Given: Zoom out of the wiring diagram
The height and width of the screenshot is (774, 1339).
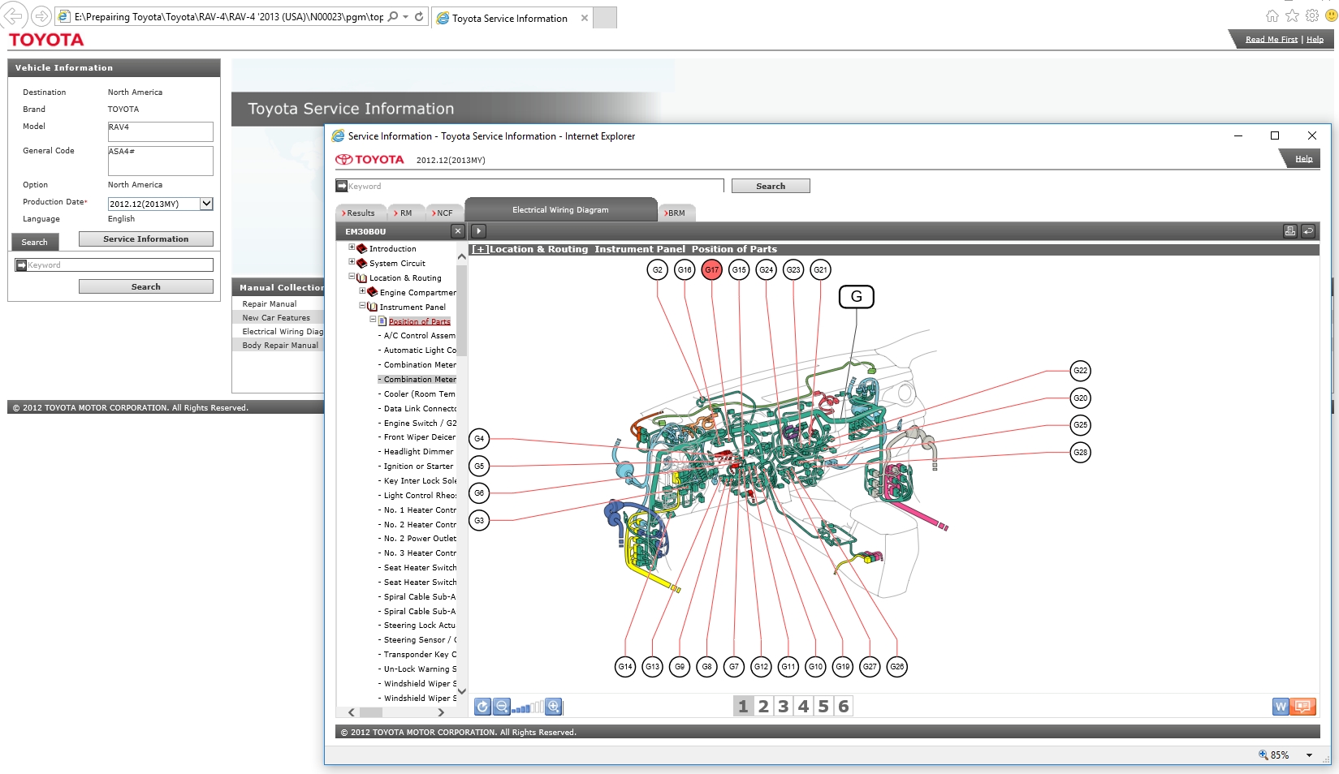Looking at the screenshot, I should [502, 707].
